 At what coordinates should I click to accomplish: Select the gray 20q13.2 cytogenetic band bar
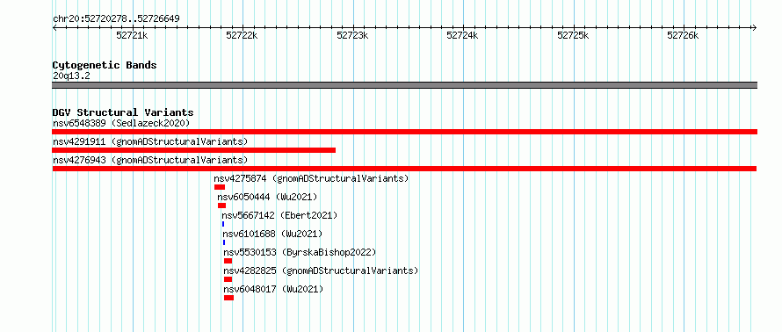point(404,85)
